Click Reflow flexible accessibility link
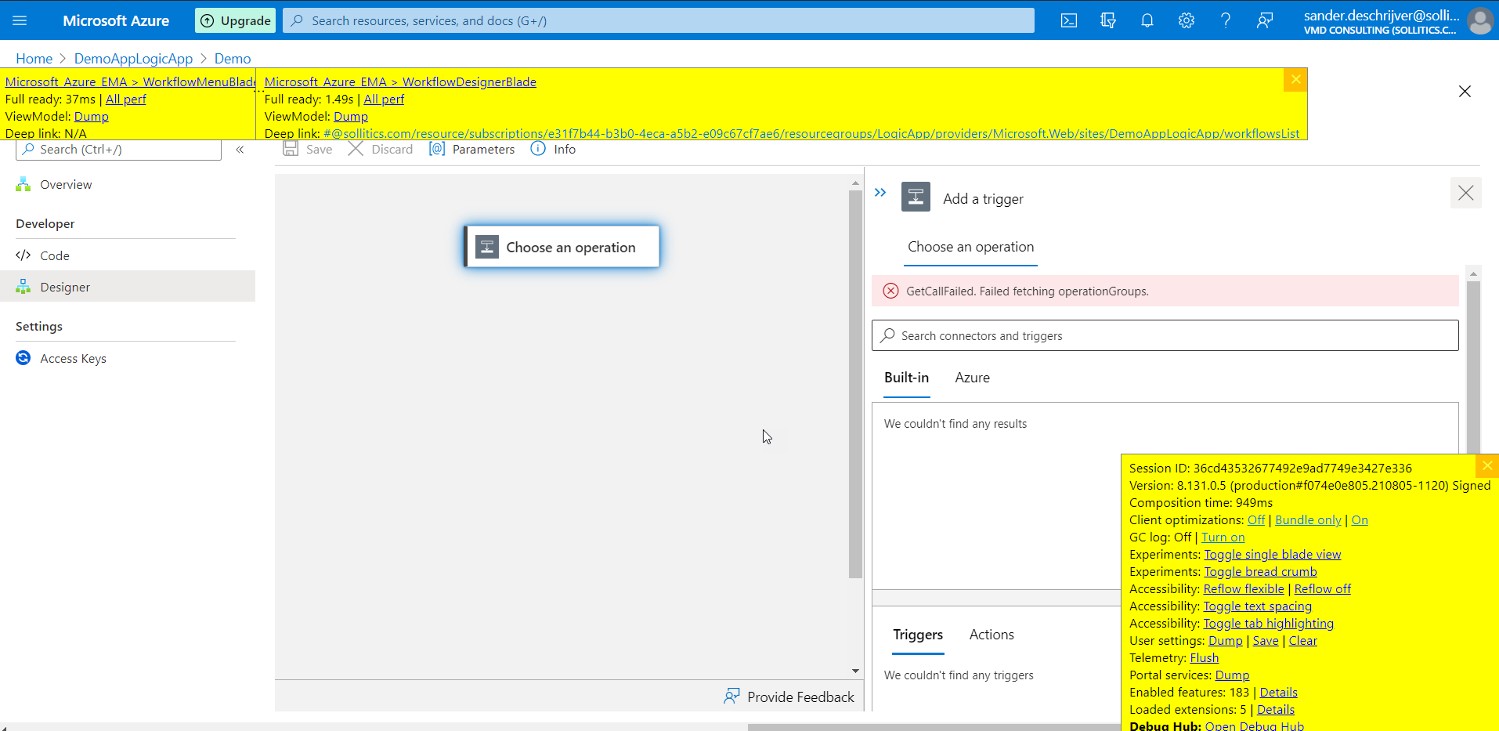The image size is (1499, 731). [x=1244, y=589]
